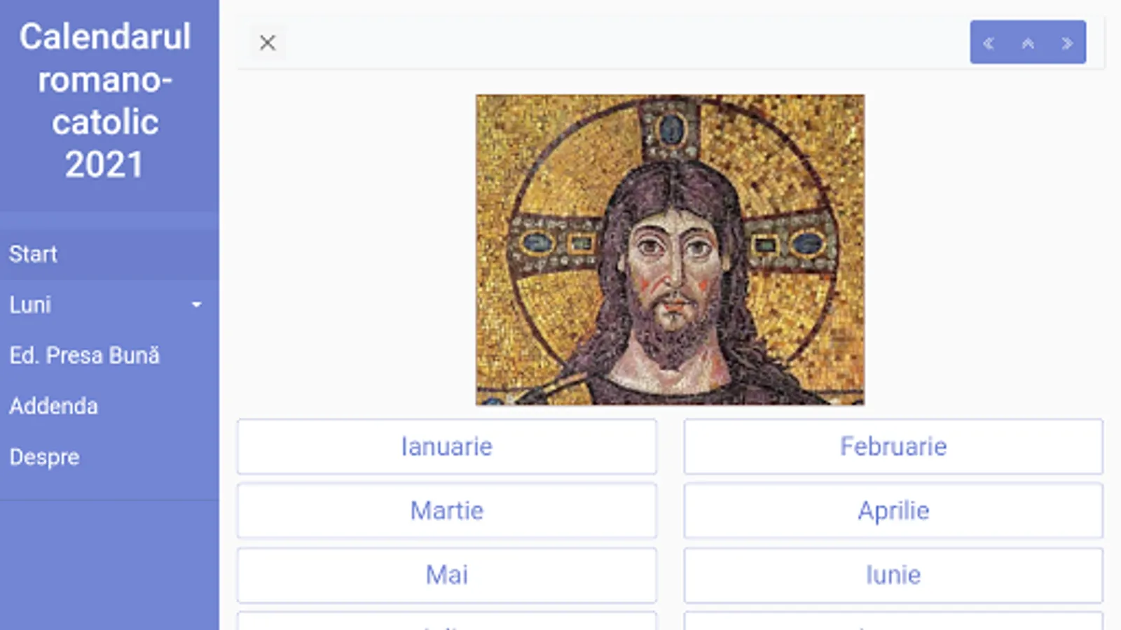Open Ed. Presa Bună sidebar item

(84, 356)
